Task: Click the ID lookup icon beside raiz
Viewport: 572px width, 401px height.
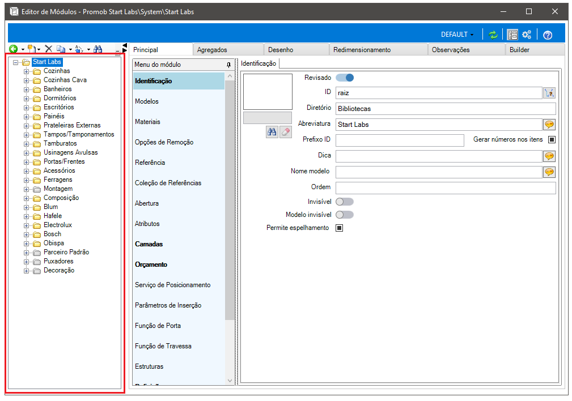Action: [x=549, y=93]
